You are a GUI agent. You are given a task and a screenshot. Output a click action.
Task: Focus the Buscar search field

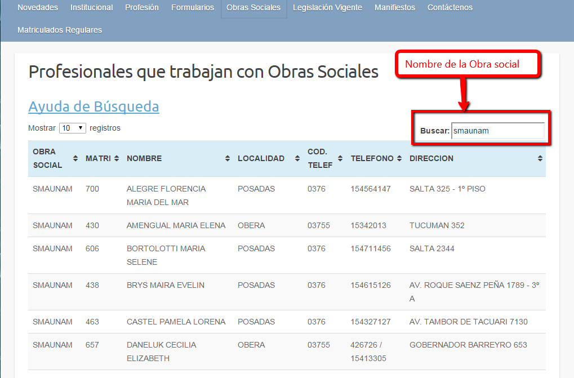pyautogui.click(x=498, y=131)
